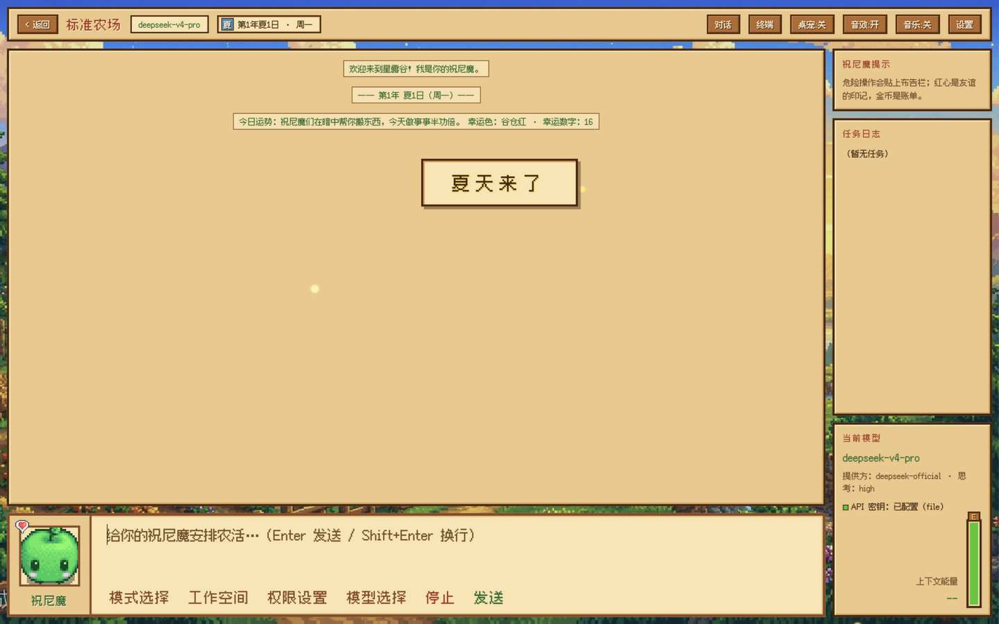Click the green apple 祝尼魔 avatar
The width and height of the screenshot is (999, 624).
click(x=49, y=555)
